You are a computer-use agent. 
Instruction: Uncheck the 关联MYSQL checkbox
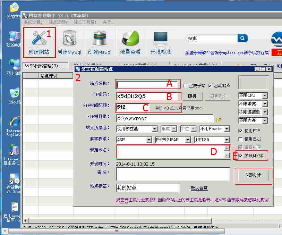click(x=241, y=156)
